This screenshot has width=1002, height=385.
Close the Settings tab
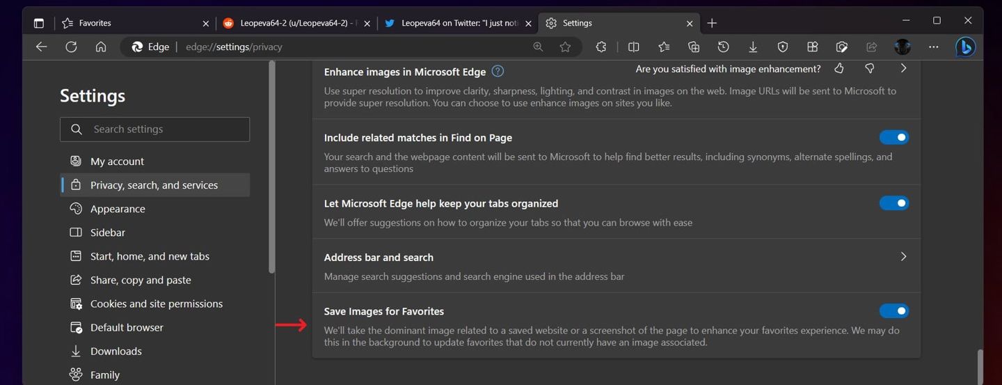(x=690, y=23)
